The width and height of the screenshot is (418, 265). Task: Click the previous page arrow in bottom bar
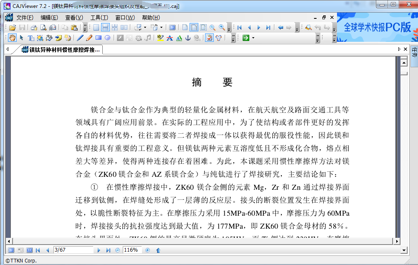(48, 250)
